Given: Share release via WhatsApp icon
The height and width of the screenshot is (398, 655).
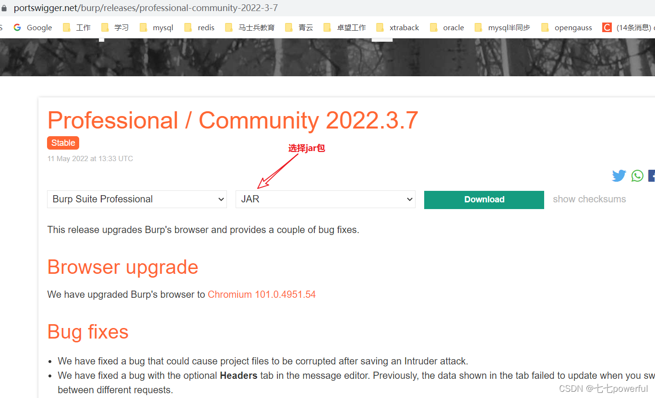Looking at the screenshot, I should tap(637, 176).
